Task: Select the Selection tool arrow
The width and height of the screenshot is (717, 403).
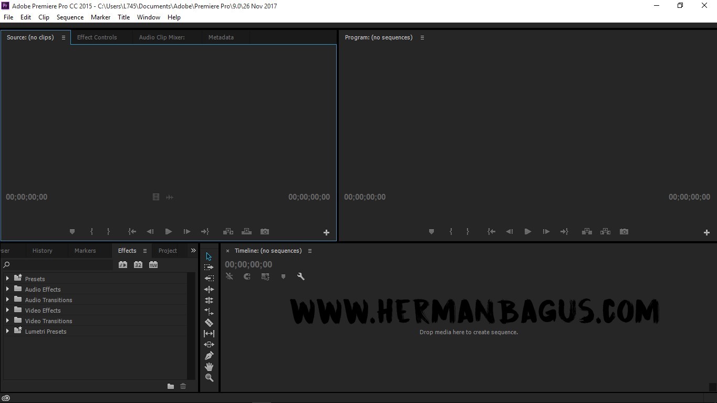Action: (209, 256)
